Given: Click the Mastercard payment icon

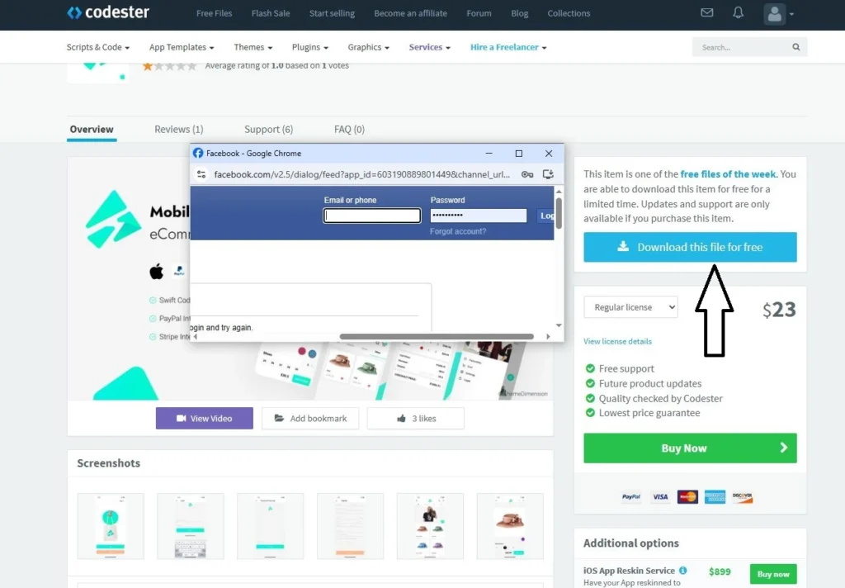Looking at the screenshot, I should 687,497.
